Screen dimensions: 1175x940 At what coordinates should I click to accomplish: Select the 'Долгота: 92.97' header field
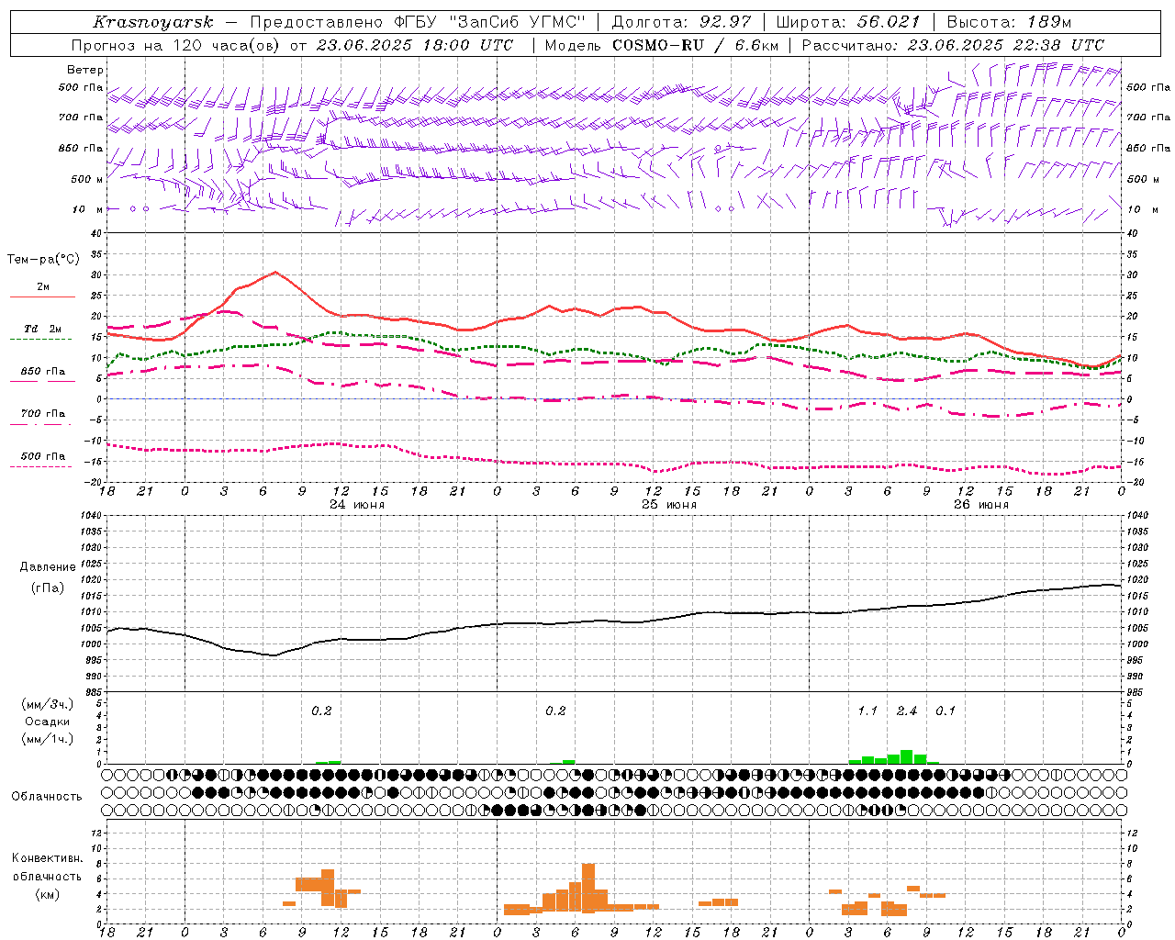(681, 22)
